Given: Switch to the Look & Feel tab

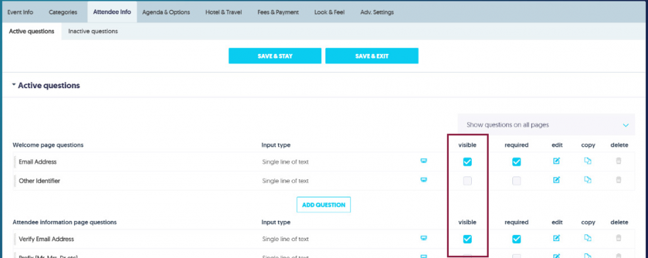Looking at the screenshot, I should coord(329,12).
